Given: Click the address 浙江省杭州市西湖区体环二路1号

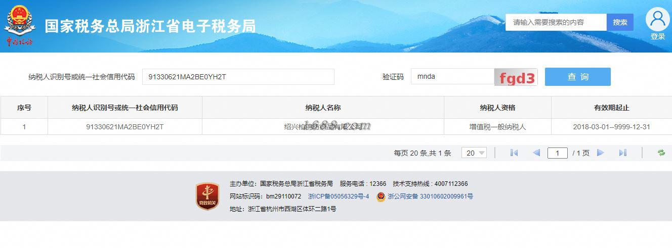Looking at the screenshot, I should (x=292, y=209).
